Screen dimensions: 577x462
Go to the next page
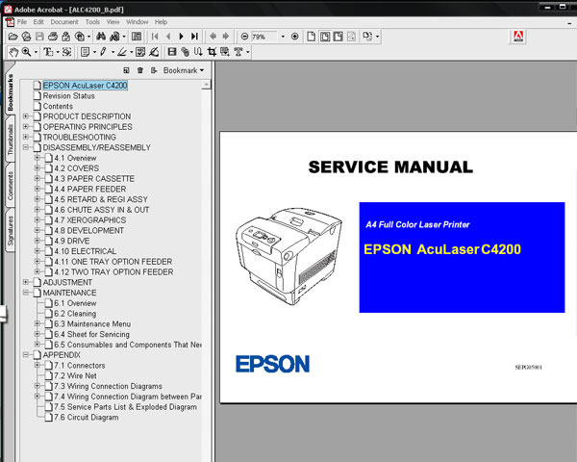pos(181,37)
